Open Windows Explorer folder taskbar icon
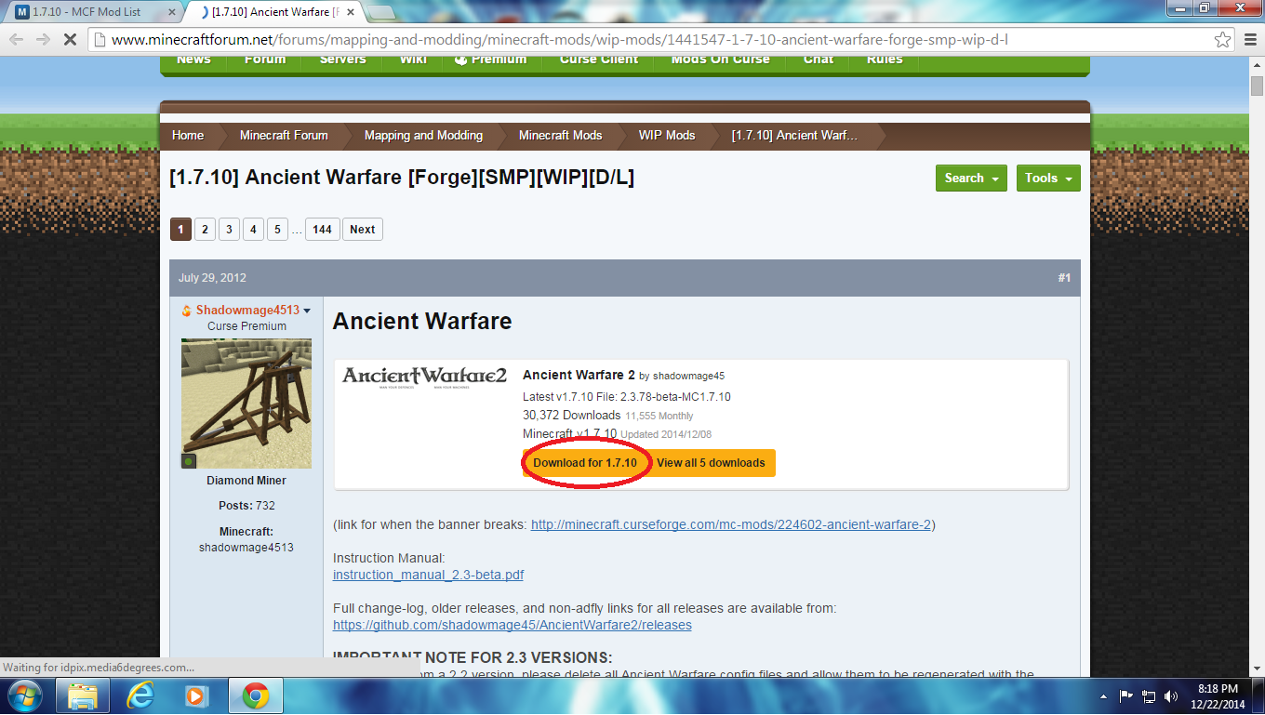 [x=83, y=695]
